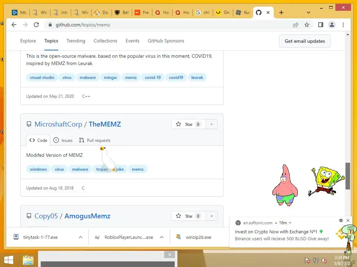Viewport: 357px width, 267px height.
Task: Dismiss the en.softonic.com notification
Action: (348, 220)
